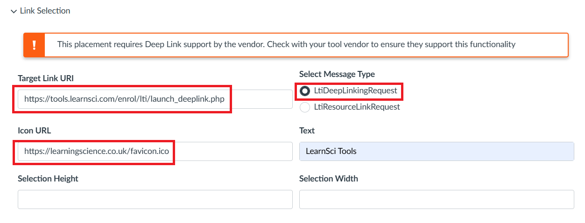Click the Icon URL field label
The width and height of the screenshot is (585, 223).
click(x=34, y=131)
